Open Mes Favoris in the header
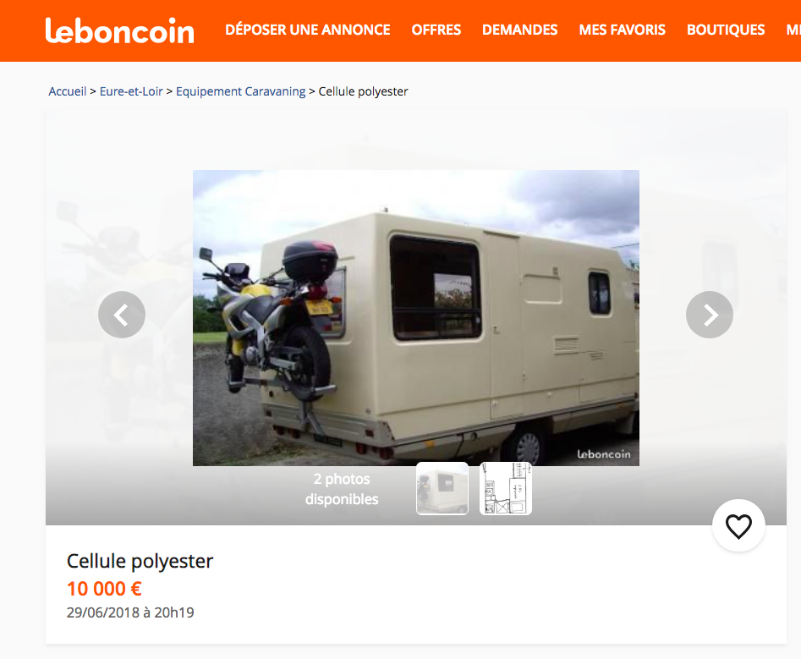This screenshot has height=659, width=801. tap(623, 30)
